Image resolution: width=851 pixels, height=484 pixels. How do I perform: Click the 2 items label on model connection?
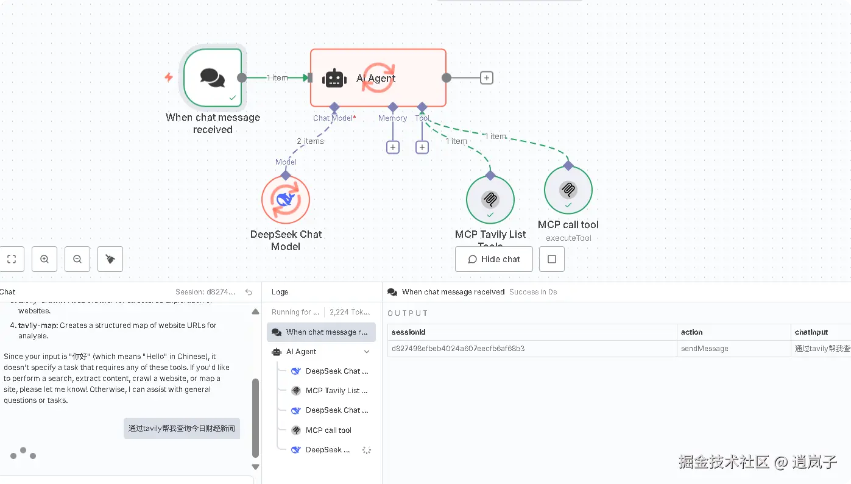311,141
